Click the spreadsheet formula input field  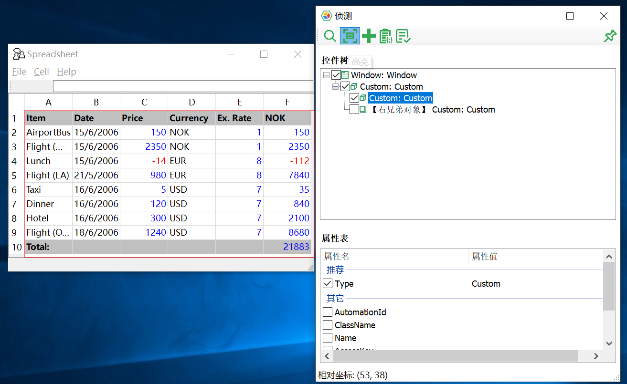pos(182,86)
